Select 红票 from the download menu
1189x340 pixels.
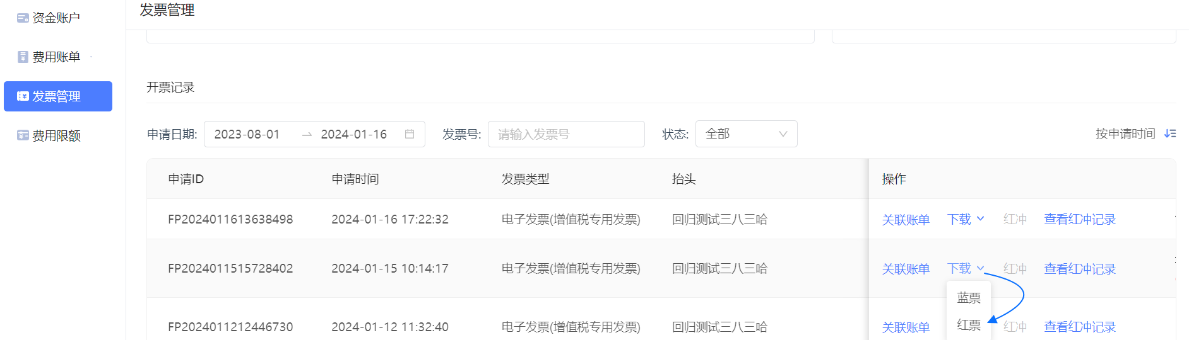click(969, 325)
